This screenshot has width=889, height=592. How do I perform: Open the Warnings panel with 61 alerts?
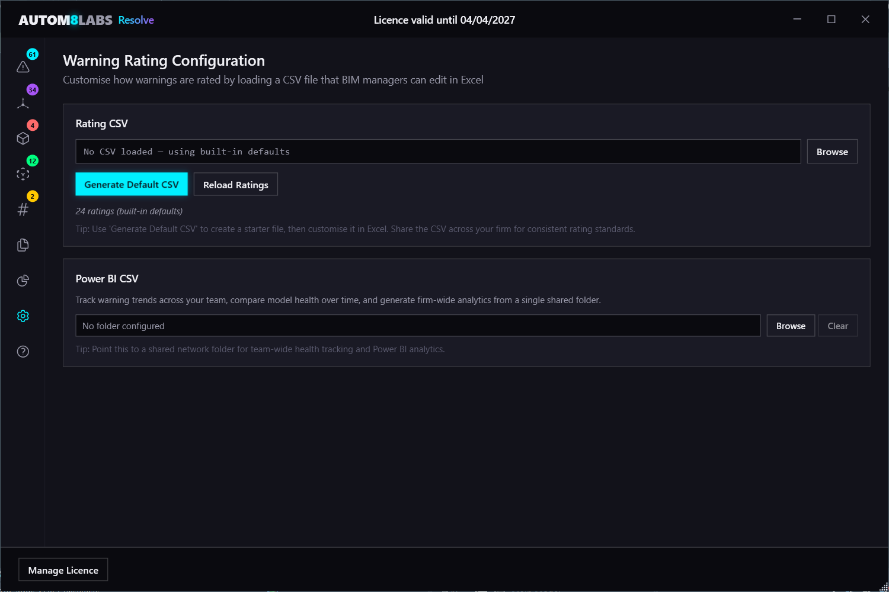(23, 67)
